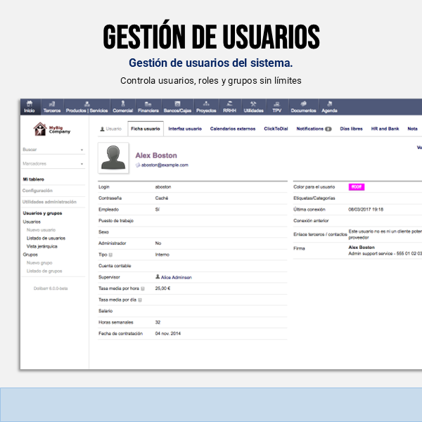Open Productos | Servicios module icon
Image resolution: width=422 pixels, height=422 pixels.
(87, 103)
